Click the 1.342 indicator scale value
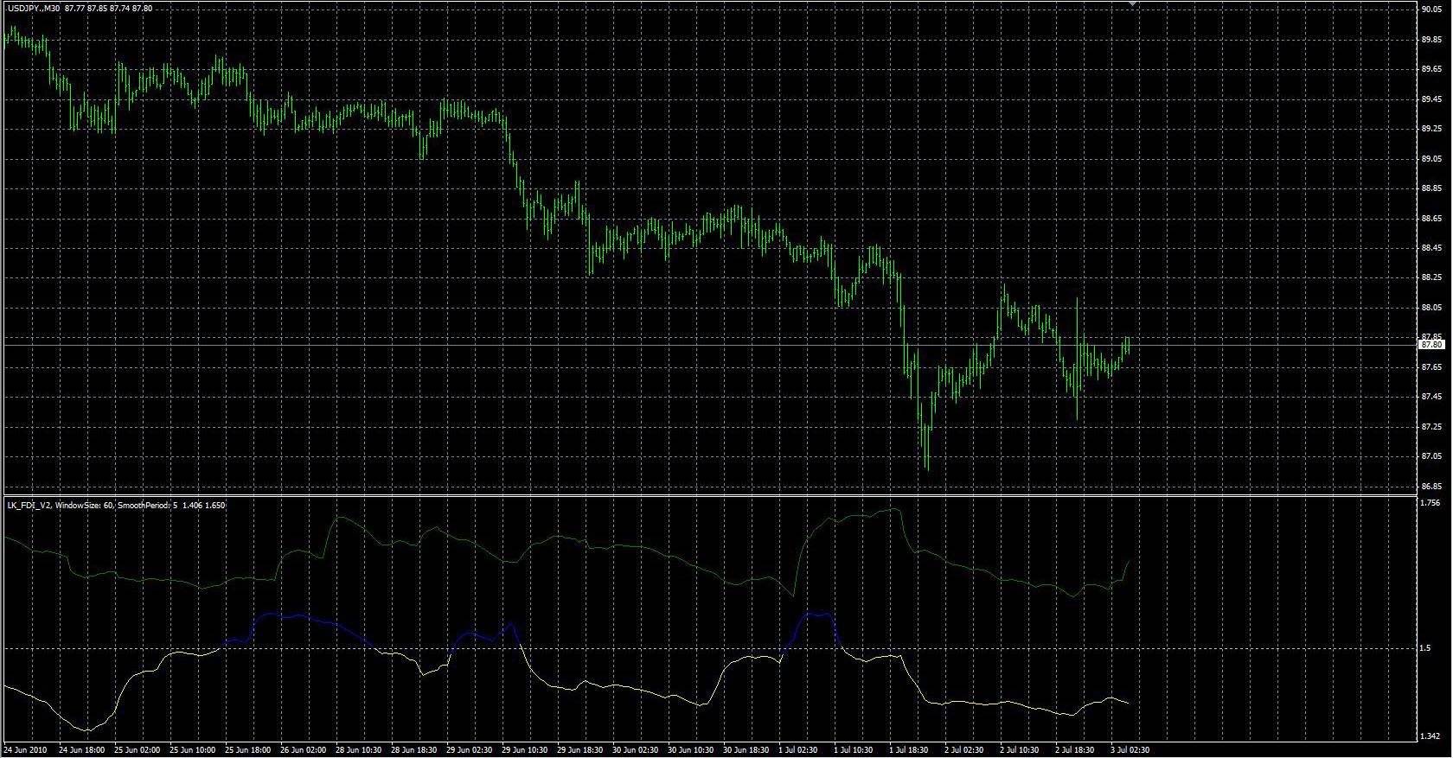 point(1431,736)
